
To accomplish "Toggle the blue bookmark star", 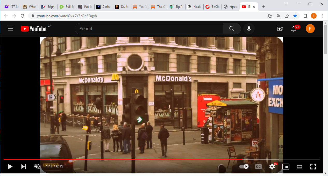I will (295, 16).
